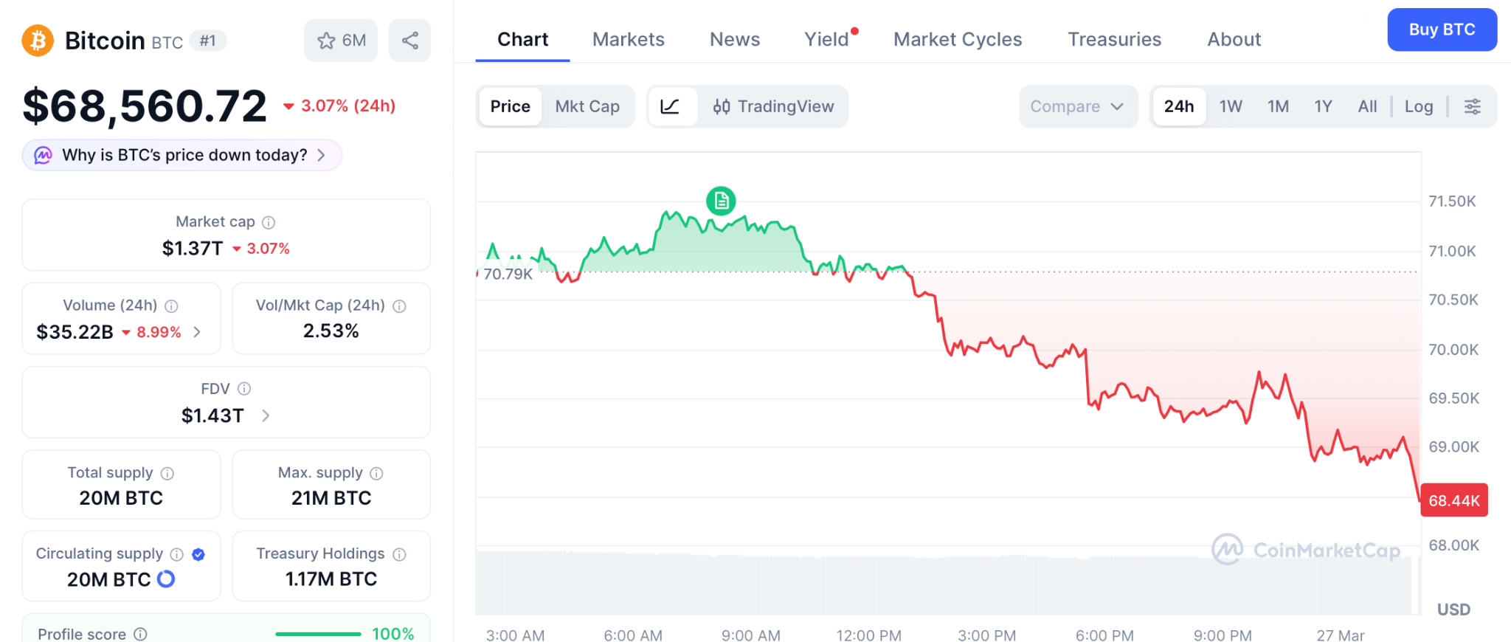Add Bitcoin to watchlist via star button

[341, 41]
